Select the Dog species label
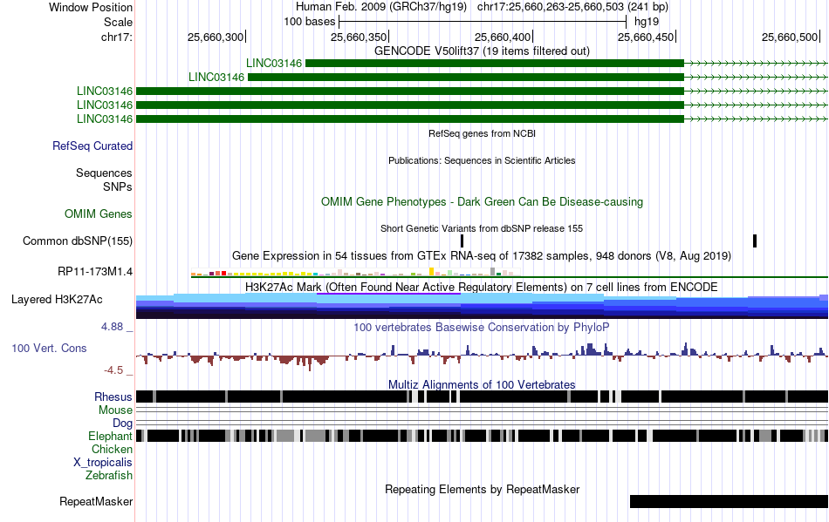 pos(123,424)
